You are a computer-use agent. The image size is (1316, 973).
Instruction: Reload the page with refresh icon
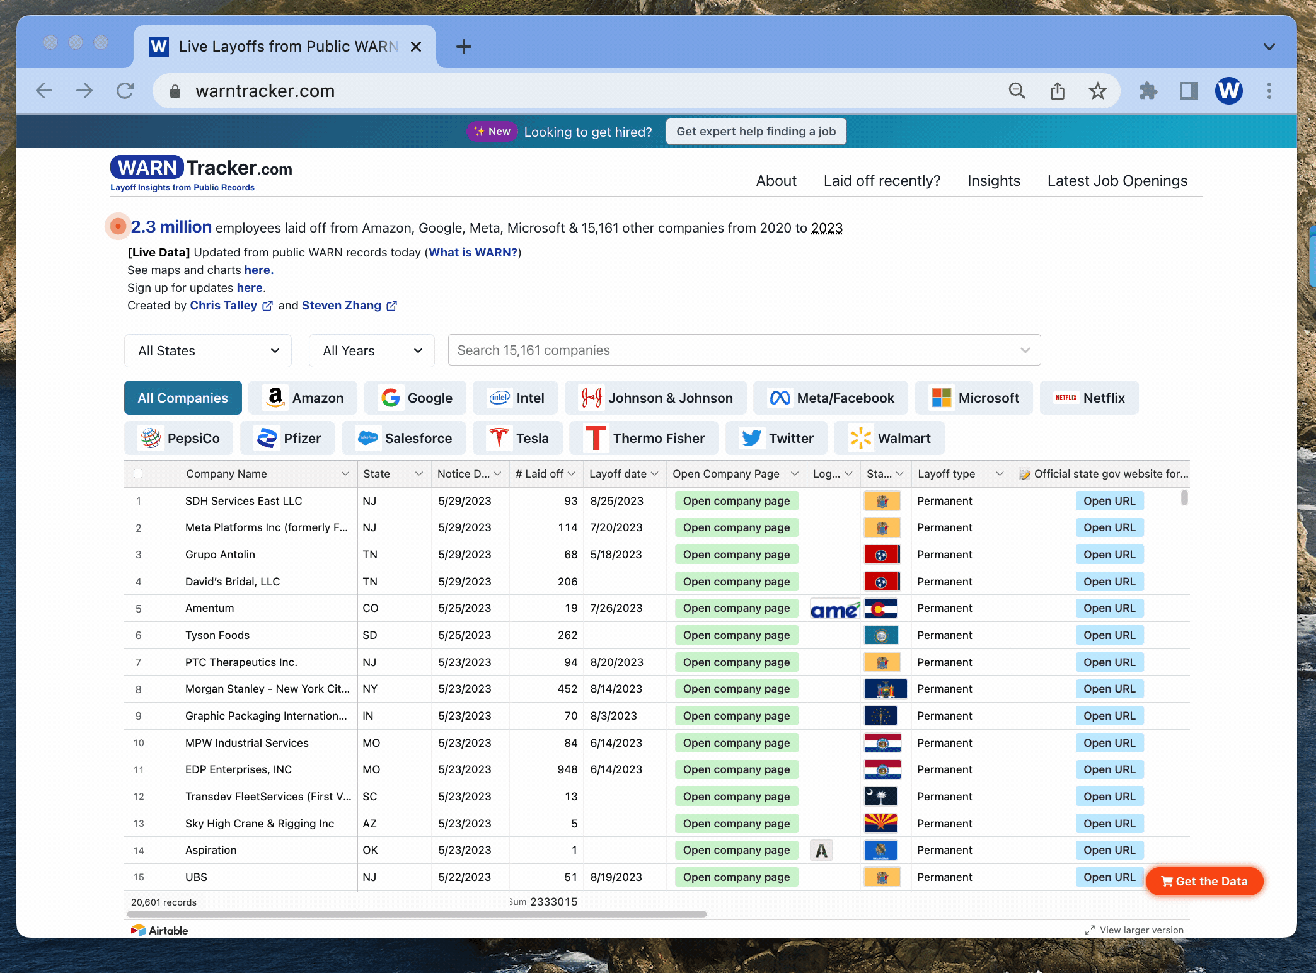click(x=125, y=91)
